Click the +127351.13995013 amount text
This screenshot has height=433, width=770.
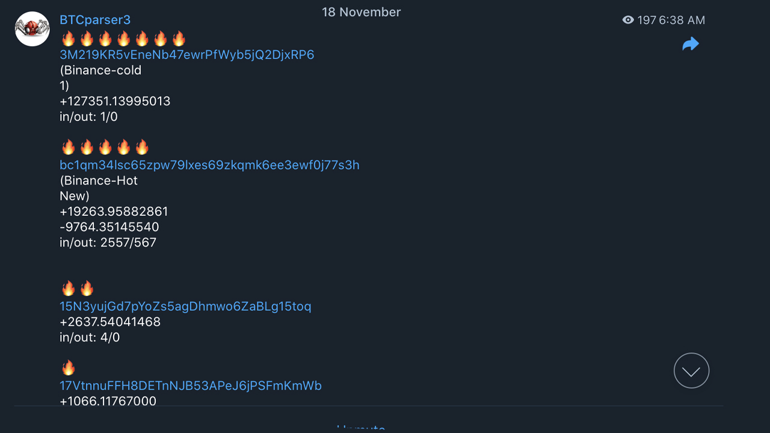point(115,101)
